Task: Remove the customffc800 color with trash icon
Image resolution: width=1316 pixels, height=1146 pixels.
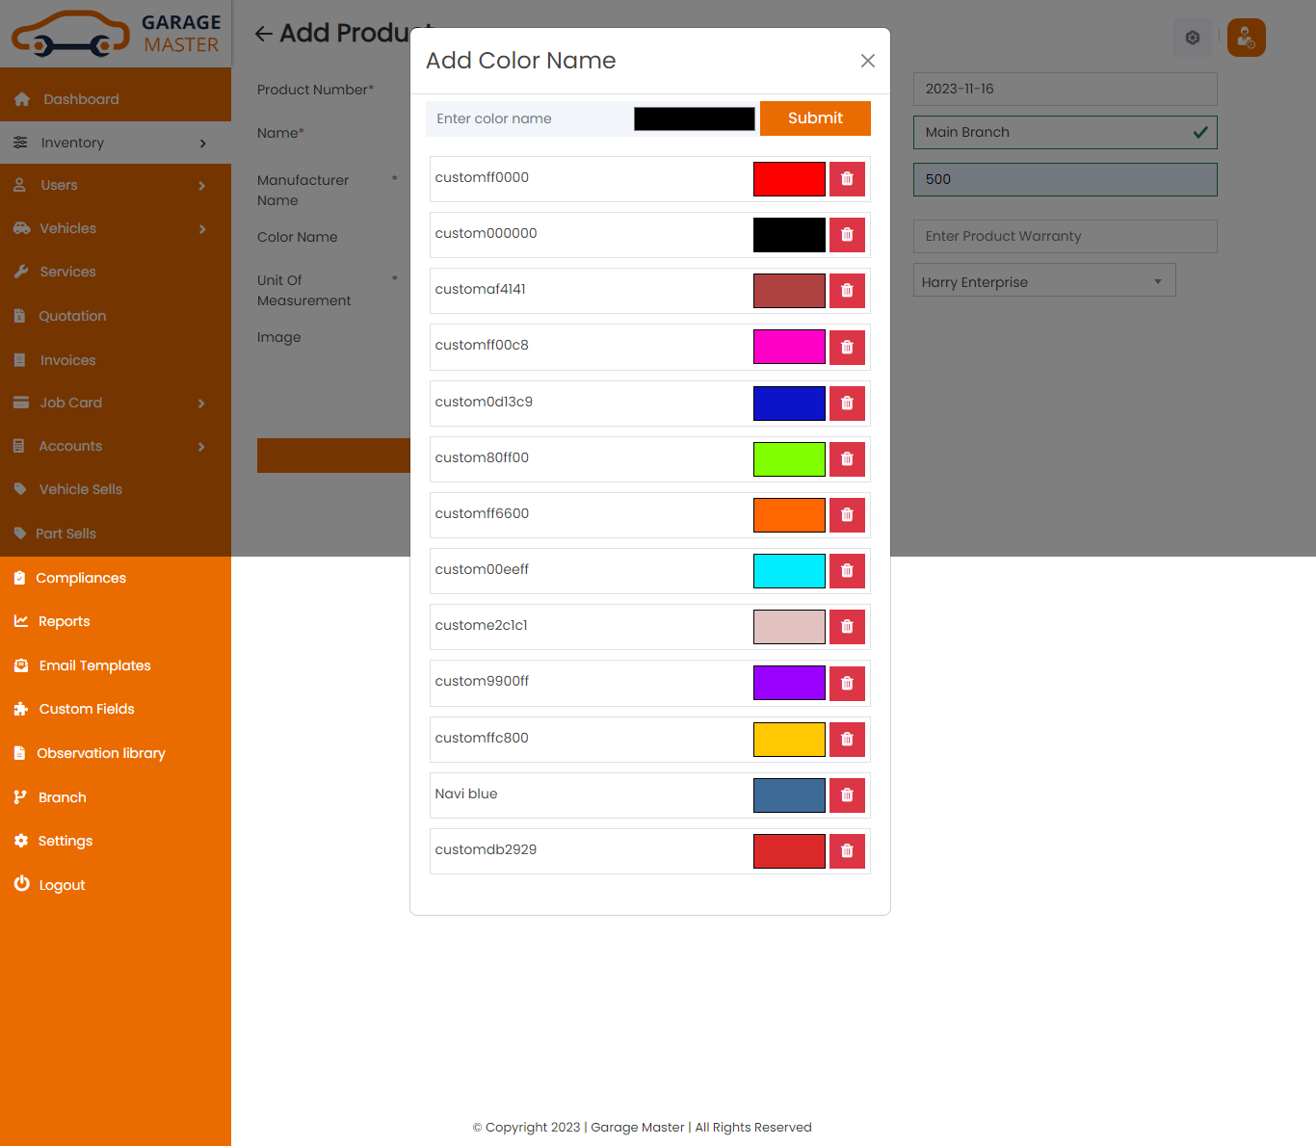Action: (x=847, y=740)
